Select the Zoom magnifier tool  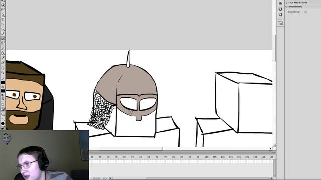(x=3, y=72)
